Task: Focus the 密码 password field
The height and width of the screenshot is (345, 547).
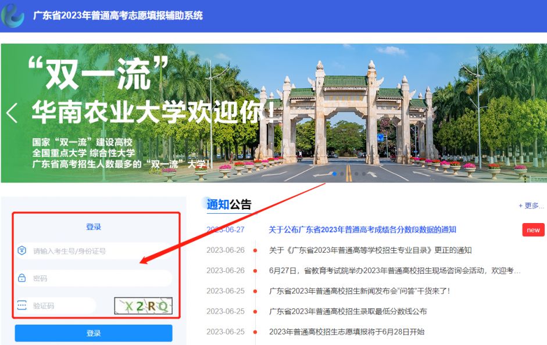Action: [94, 278]
